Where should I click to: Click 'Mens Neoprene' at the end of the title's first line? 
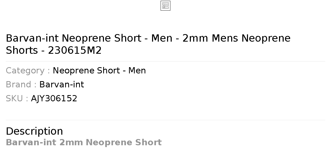tap(251, 38)
